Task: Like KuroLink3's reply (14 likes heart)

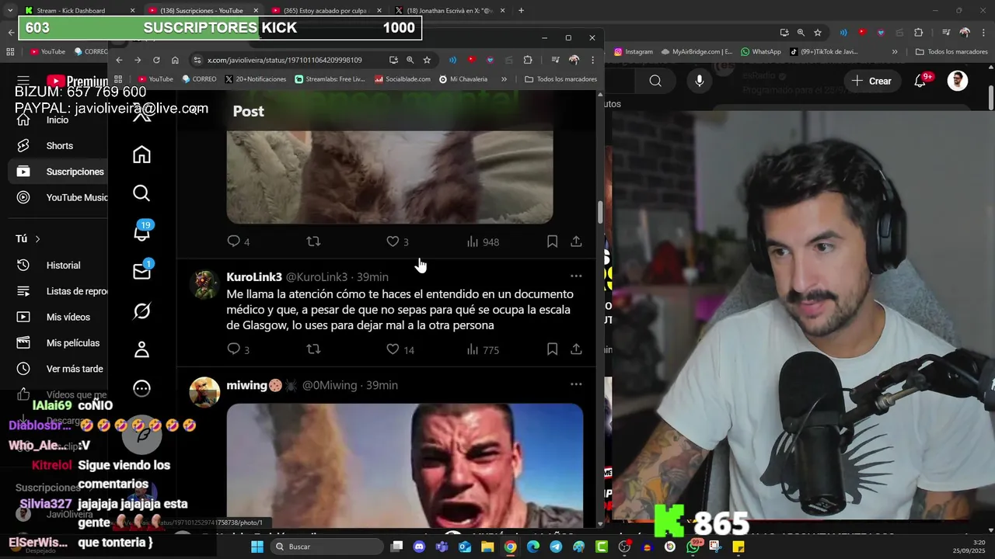Action: point(393,349)
